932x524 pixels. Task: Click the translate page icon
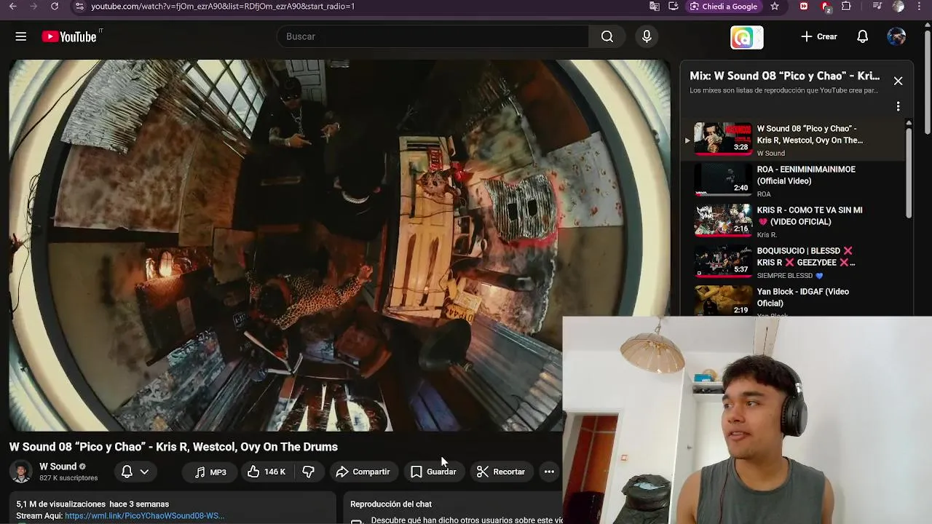point(655,7)
